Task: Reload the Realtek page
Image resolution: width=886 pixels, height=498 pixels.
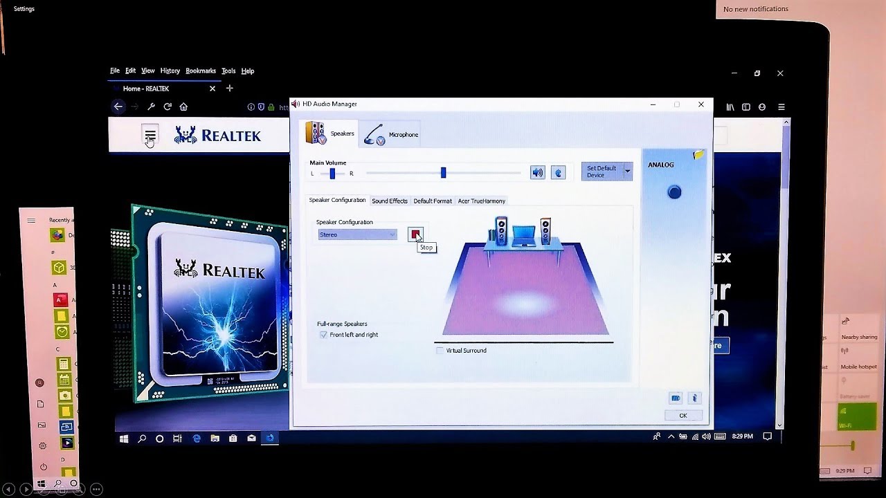Action: 168,107
